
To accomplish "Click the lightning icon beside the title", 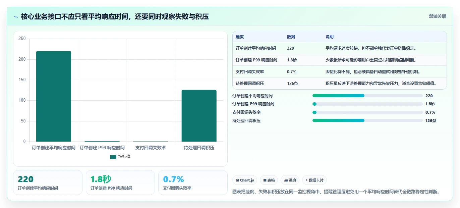I will click(x=16, y=17).
